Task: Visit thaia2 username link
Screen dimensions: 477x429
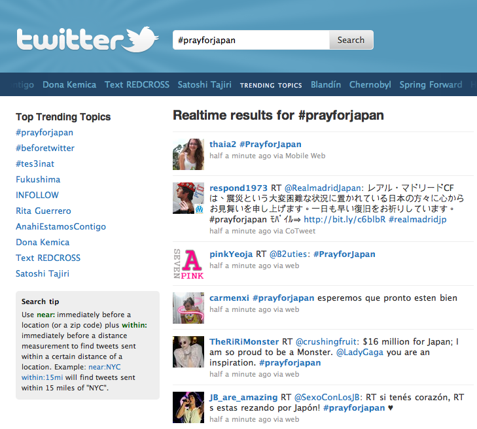Action: (222, 144)
